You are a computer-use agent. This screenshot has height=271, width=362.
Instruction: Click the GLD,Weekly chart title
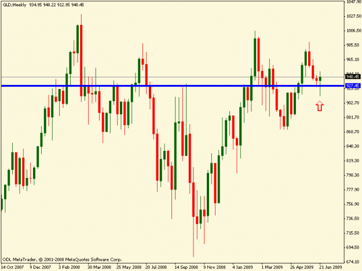click(14, 5)
